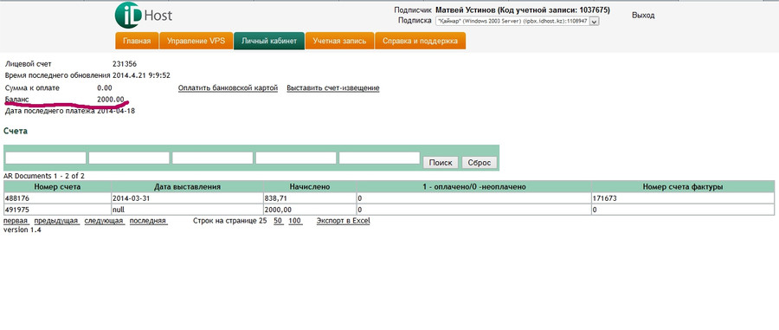779x330 pixels.
Task: Sort by Дата выставления column header
Action: click(x=187, y=186)
